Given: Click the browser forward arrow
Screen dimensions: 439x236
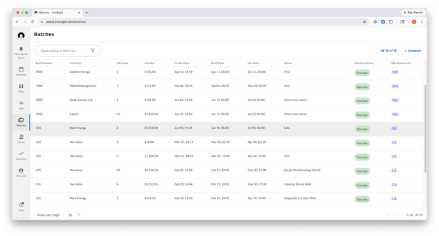Looking at the screenshot, I should pyautogui.click(x=25, y=22).
